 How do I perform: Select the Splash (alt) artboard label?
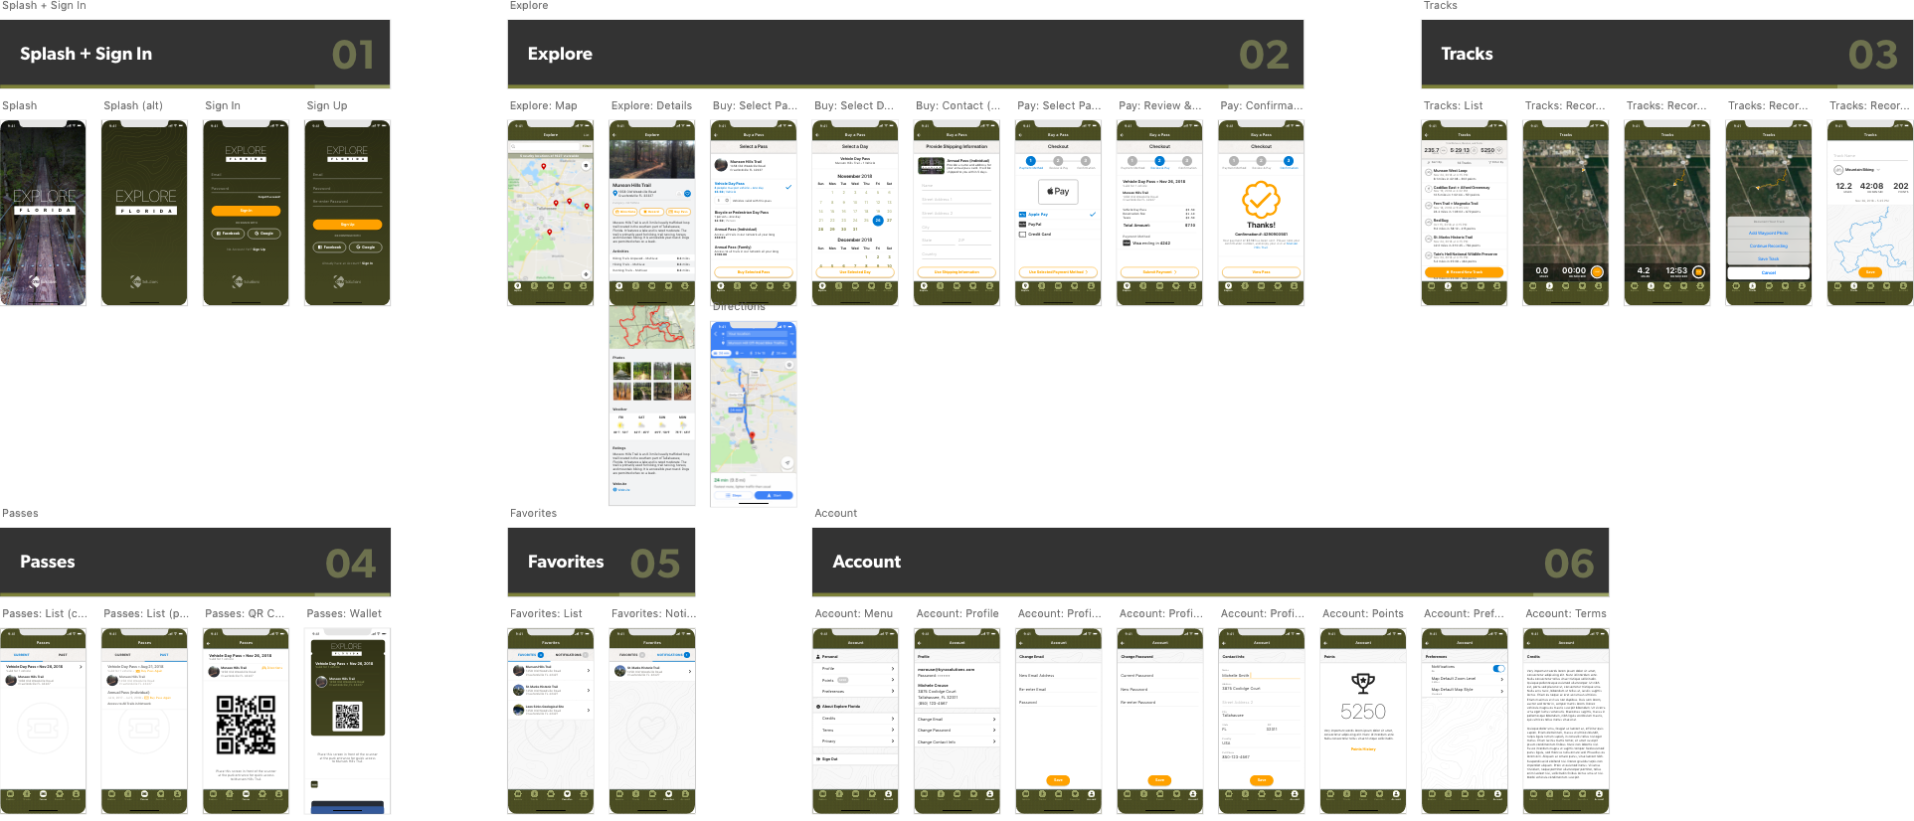coord(133,105)
